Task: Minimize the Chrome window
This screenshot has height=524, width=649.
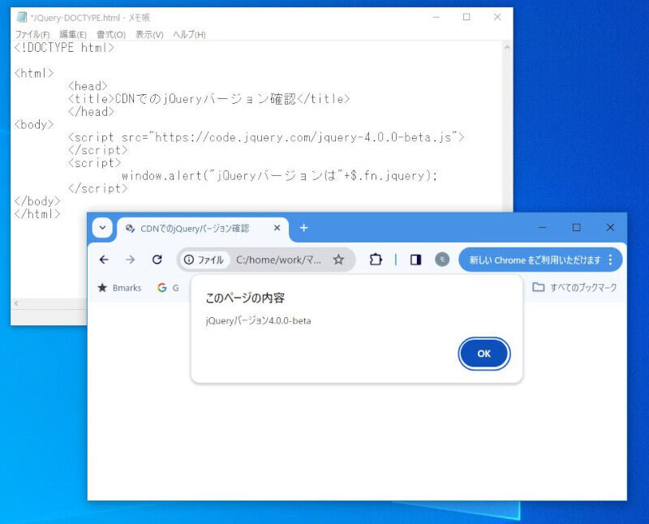Action: coord(542,227)
